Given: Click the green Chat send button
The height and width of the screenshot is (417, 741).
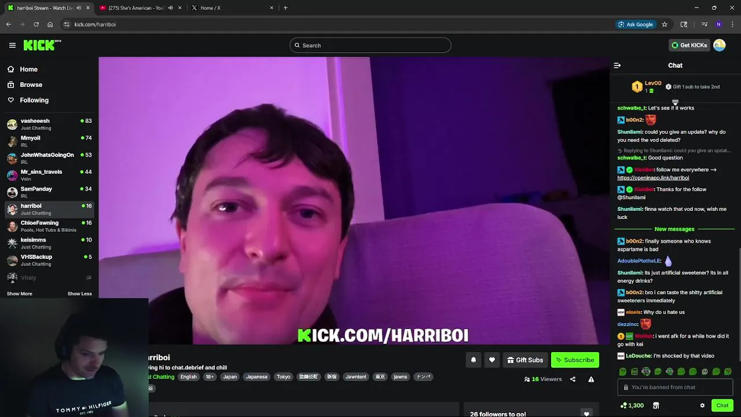Looking at the screenshot, I should (x=722, y=405).
